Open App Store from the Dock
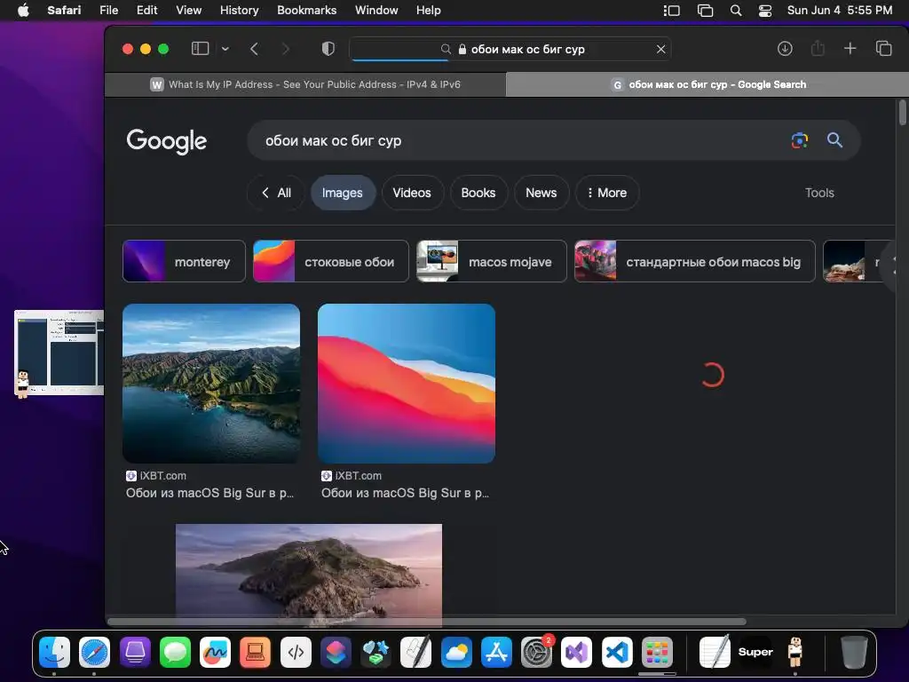The height and width of the screenshot is (682, 909). 496,653
